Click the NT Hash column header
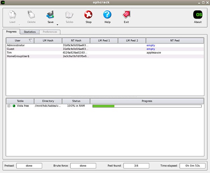Image resolution: width=210 pixels, height=173 pixels. pos(76,41)
